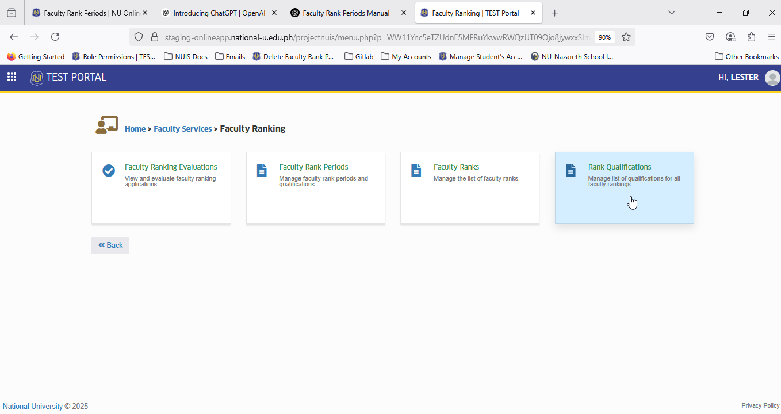Click the document icon beside Faculty Ranks
Viewport: 781px width, 414px height.
416,171
